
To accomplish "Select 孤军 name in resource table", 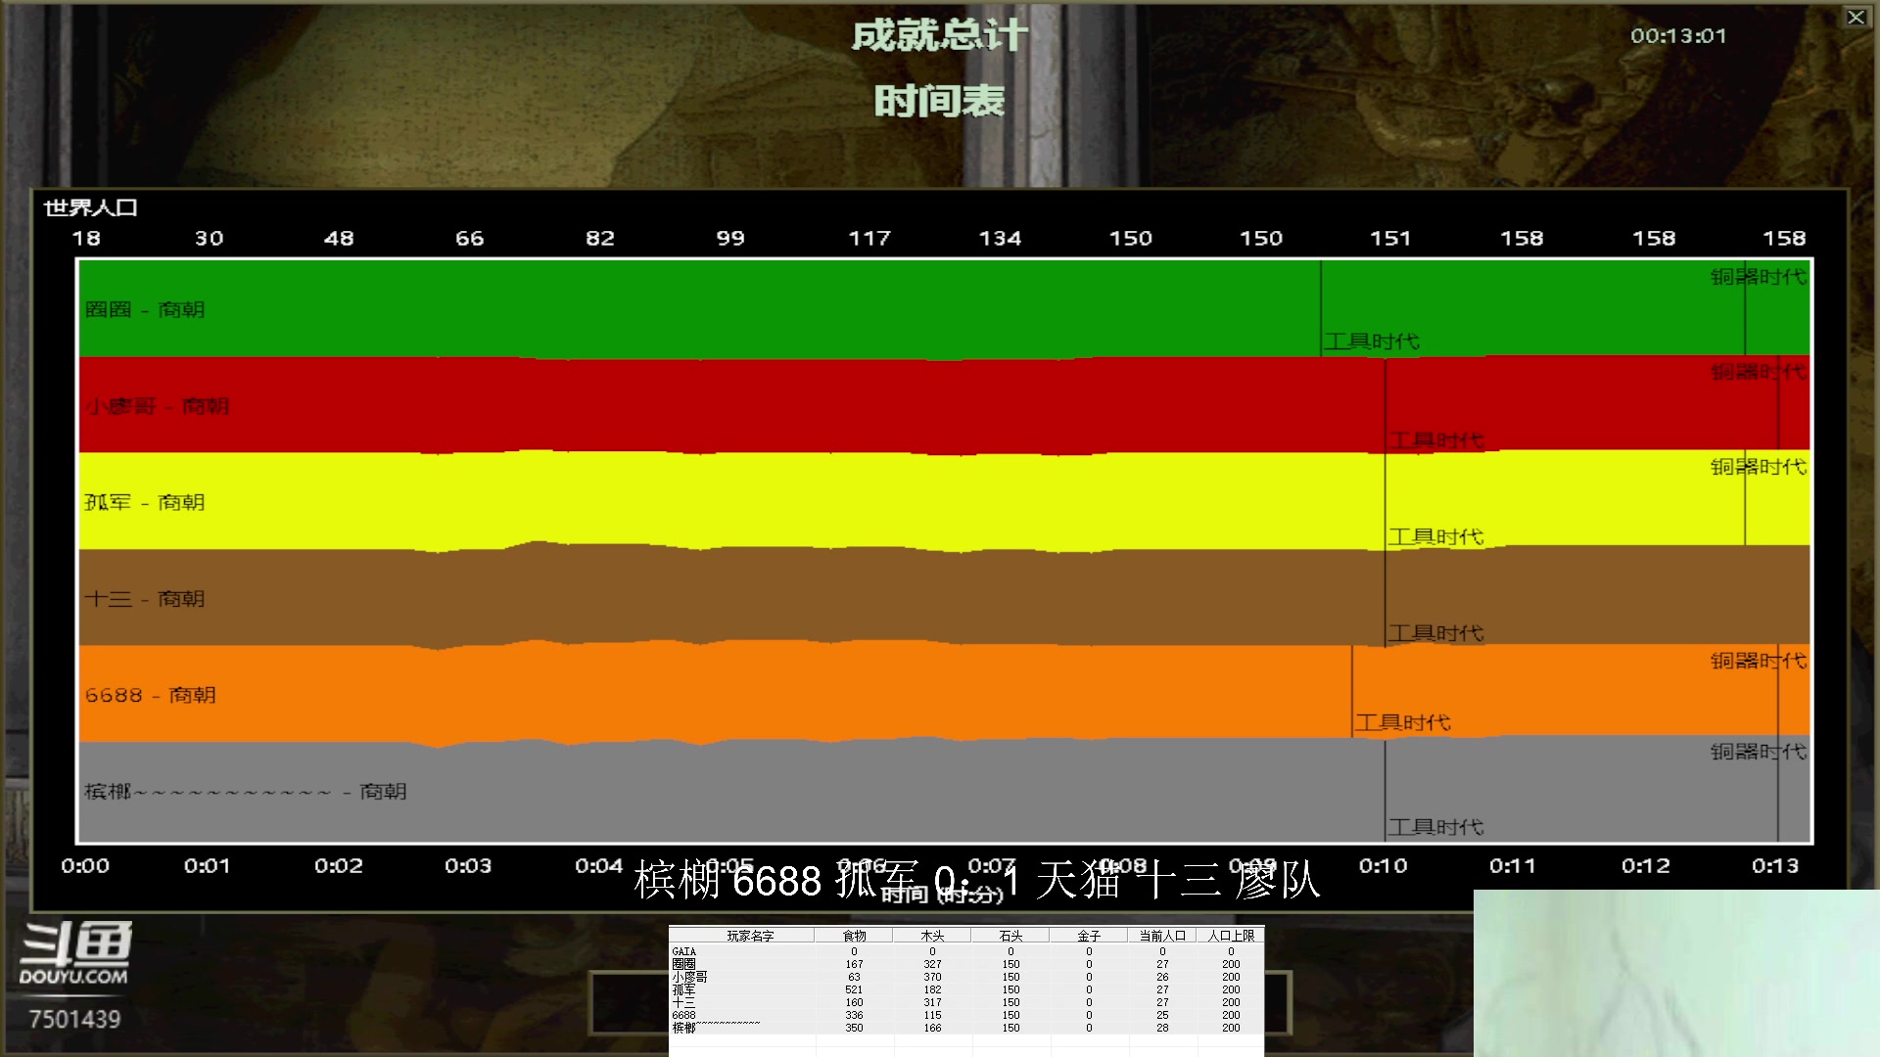I will coord(683,989).
